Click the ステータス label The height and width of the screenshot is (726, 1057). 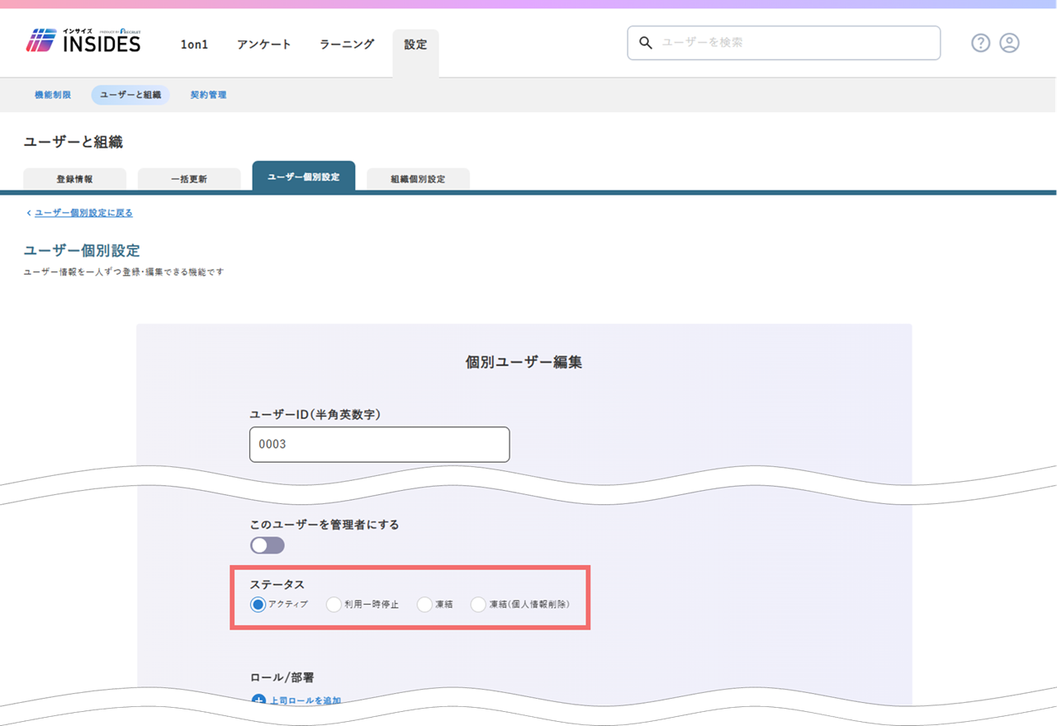click(x=277, y=585)
